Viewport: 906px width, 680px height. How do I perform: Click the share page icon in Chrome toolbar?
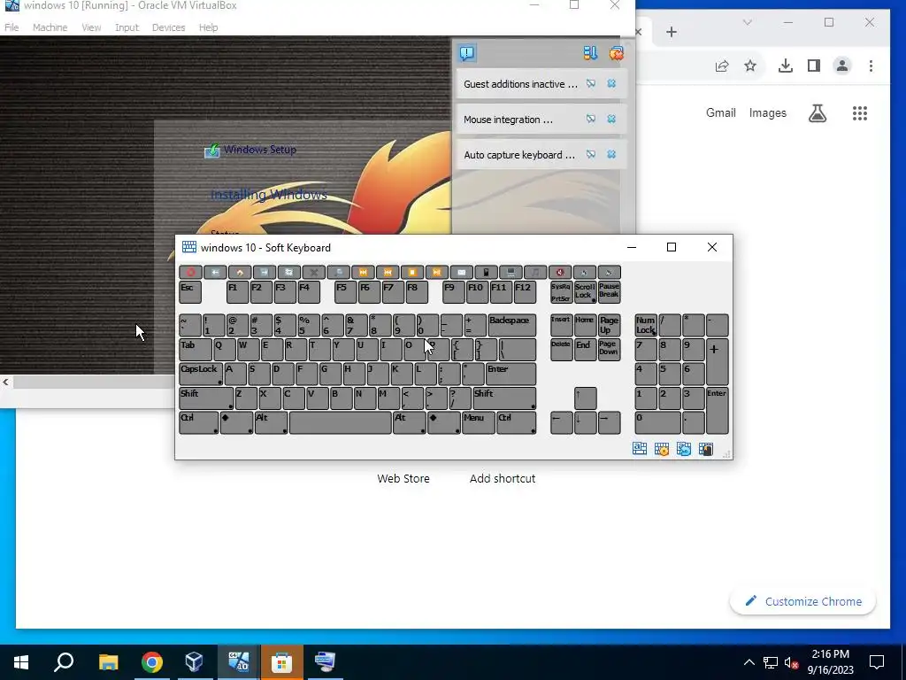722,66
